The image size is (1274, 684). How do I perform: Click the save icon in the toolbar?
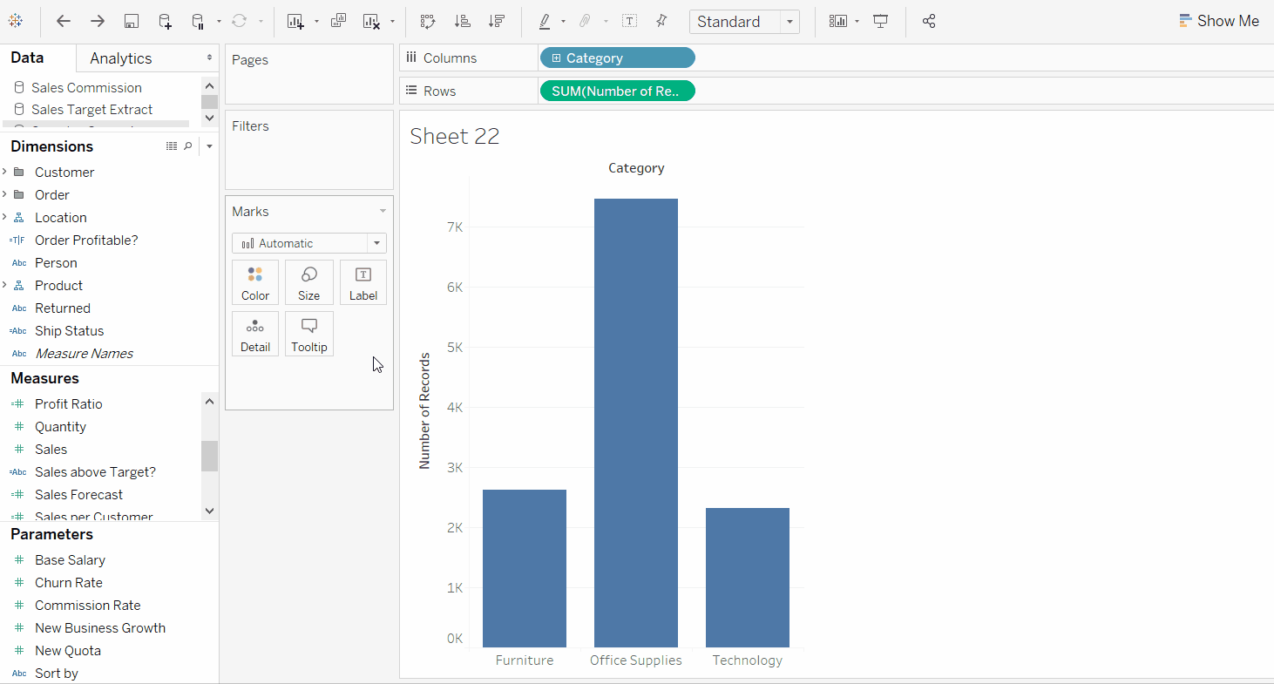[131, 22]
